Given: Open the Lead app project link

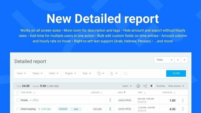Looking at the screenshot, I should coord(46,109).
